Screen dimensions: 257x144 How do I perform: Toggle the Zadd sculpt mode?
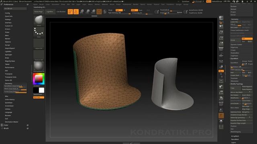135,10
